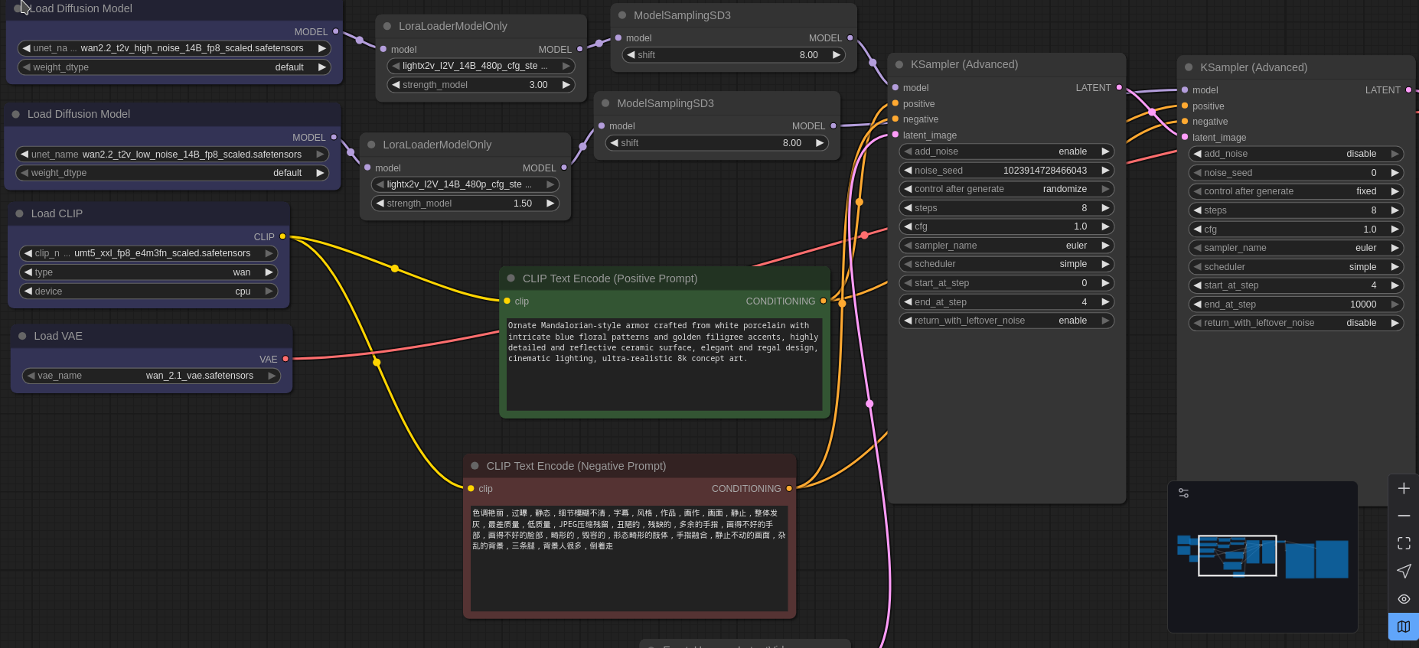Image resolution: width=1419 pixels, height=648 pixels.
Task: Open the type dropdown set to wan
Action: click(148, 272)
